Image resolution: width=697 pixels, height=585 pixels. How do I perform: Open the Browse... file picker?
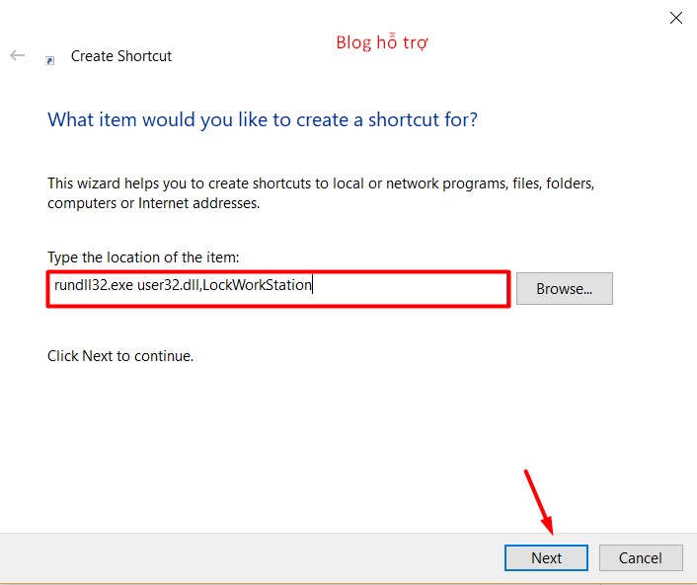pyautogui.click(x=564, y=289)
